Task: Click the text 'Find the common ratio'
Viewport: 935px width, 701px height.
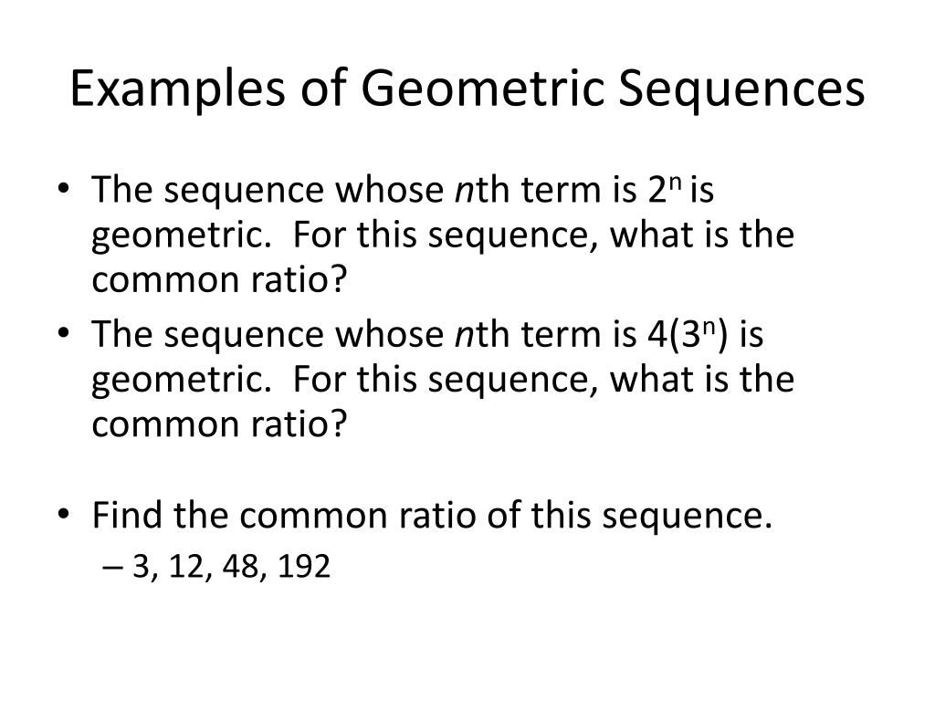Action: point(284,515)
